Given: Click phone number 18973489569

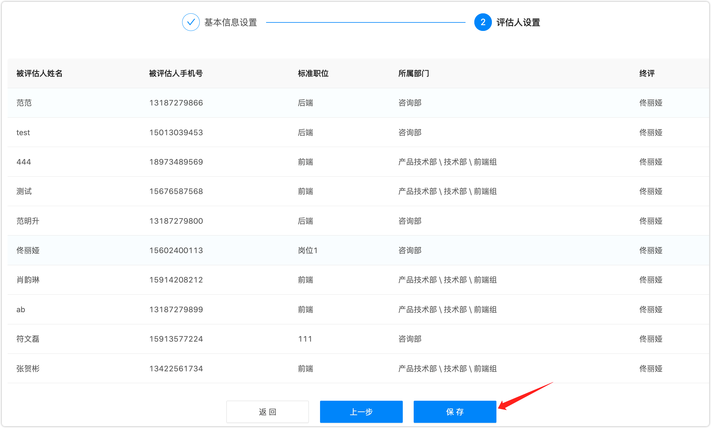Looking at the screenshot, I should (176, 162).
